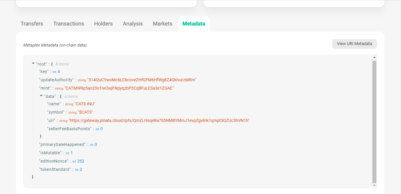Click the View URI Metadata button

354,44
